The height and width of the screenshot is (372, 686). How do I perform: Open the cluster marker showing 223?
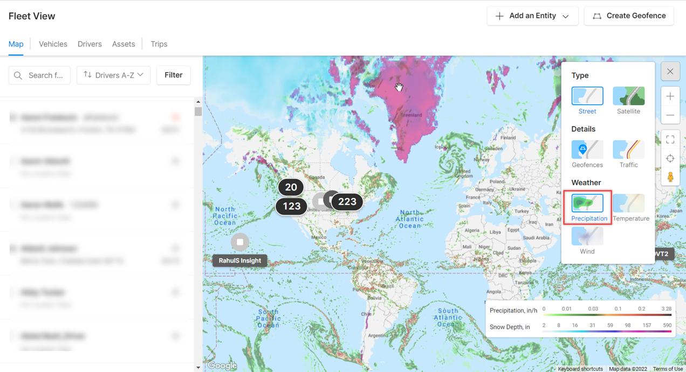click(347, 202)
